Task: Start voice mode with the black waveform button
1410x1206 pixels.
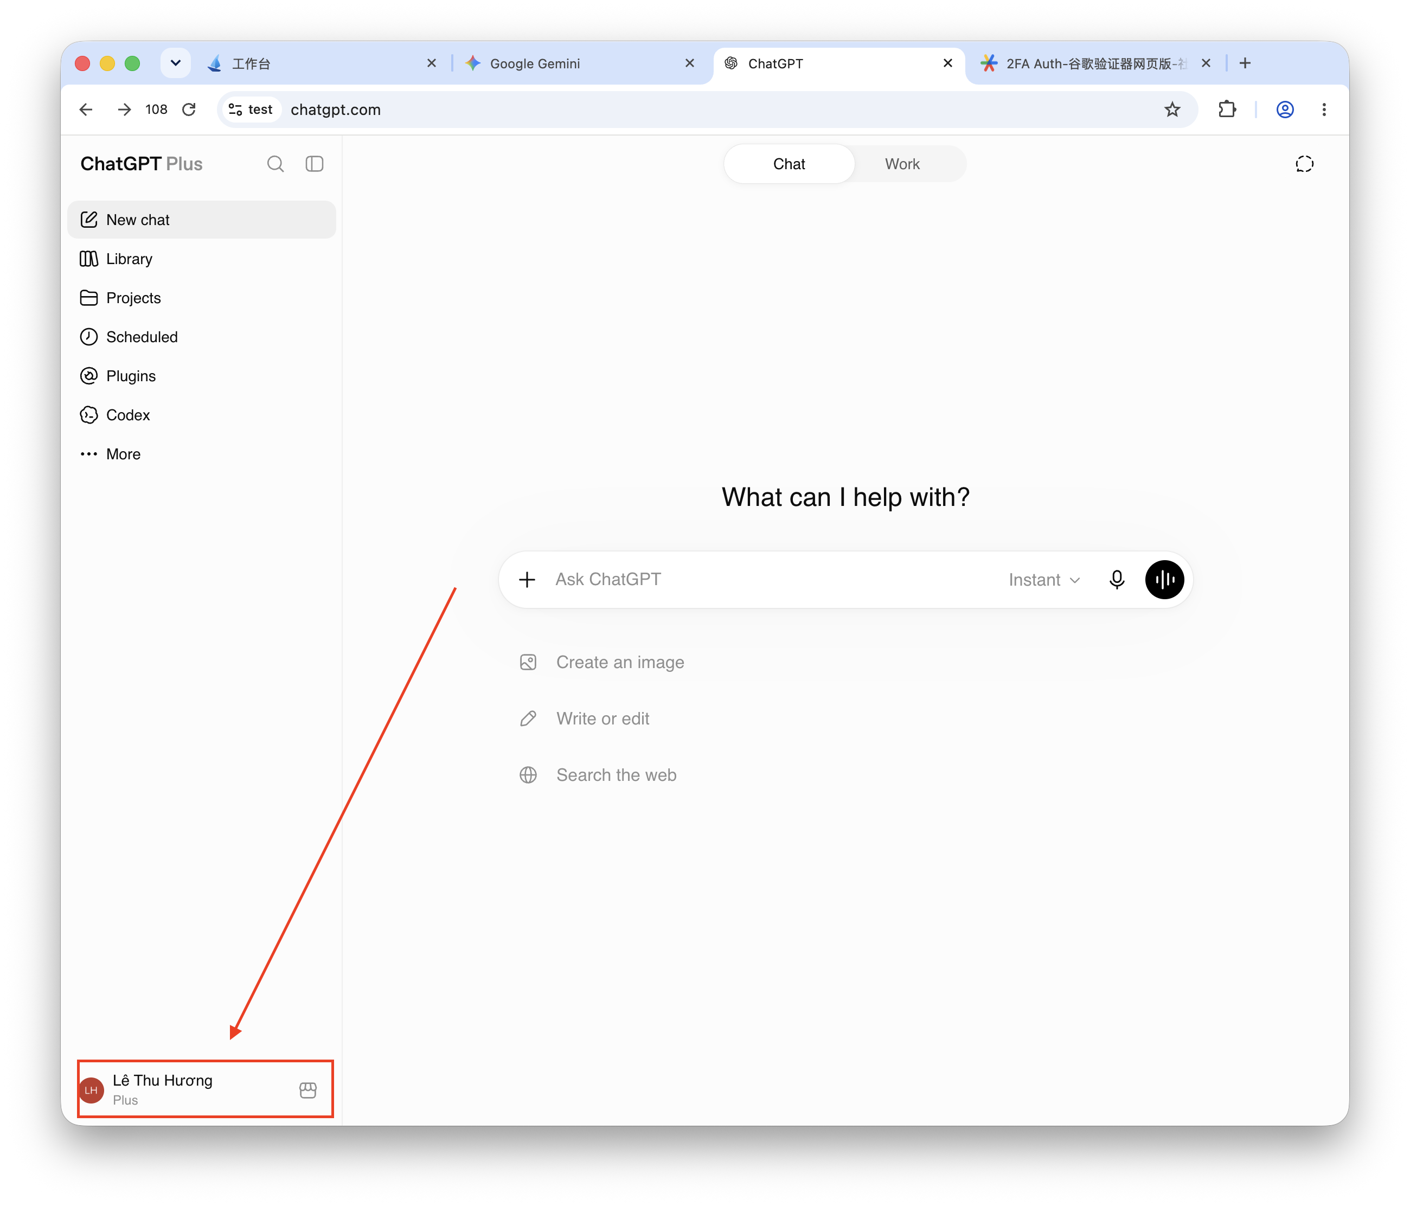Action: click(1164, 580)
